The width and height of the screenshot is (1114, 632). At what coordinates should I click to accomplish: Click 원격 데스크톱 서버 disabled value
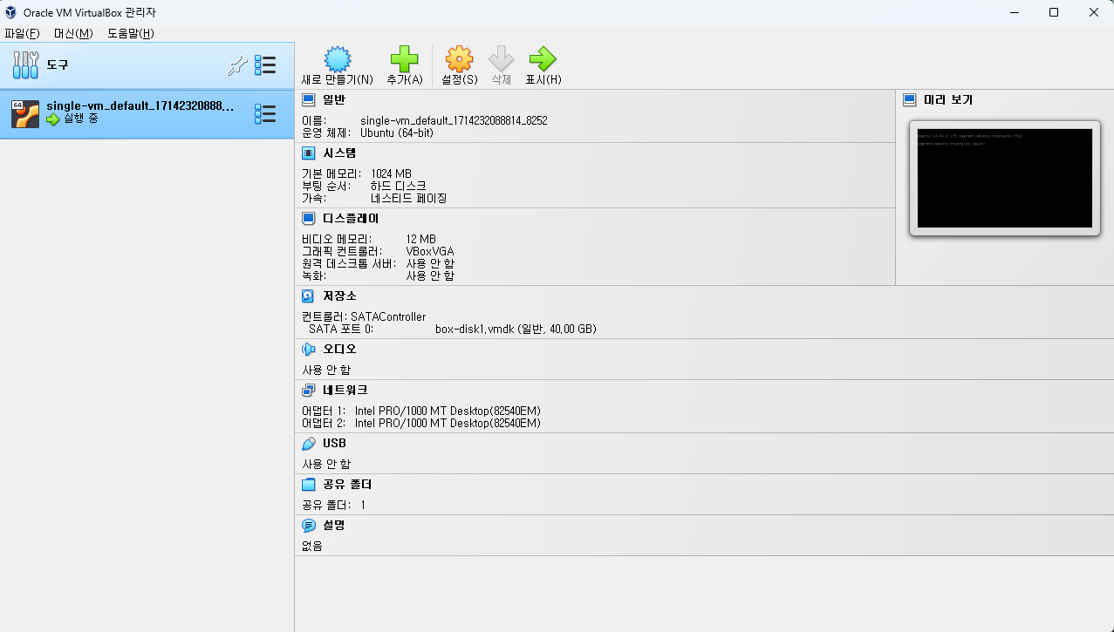click(x=430, y=264)
